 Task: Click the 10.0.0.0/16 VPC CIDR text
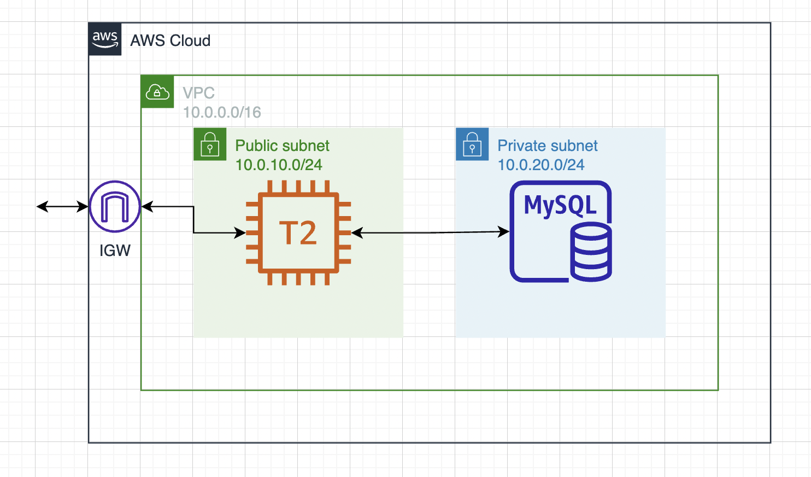pos(221,113)
